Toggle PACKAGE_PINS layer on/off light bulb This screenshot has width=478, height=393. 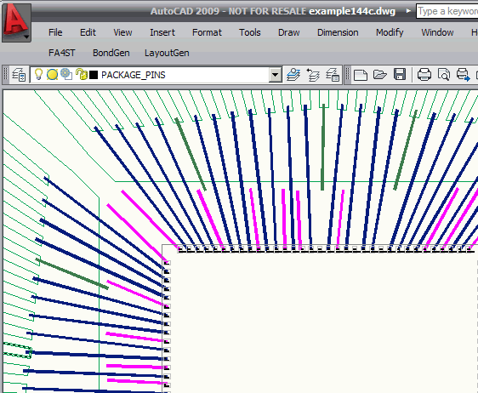(38, 74)
